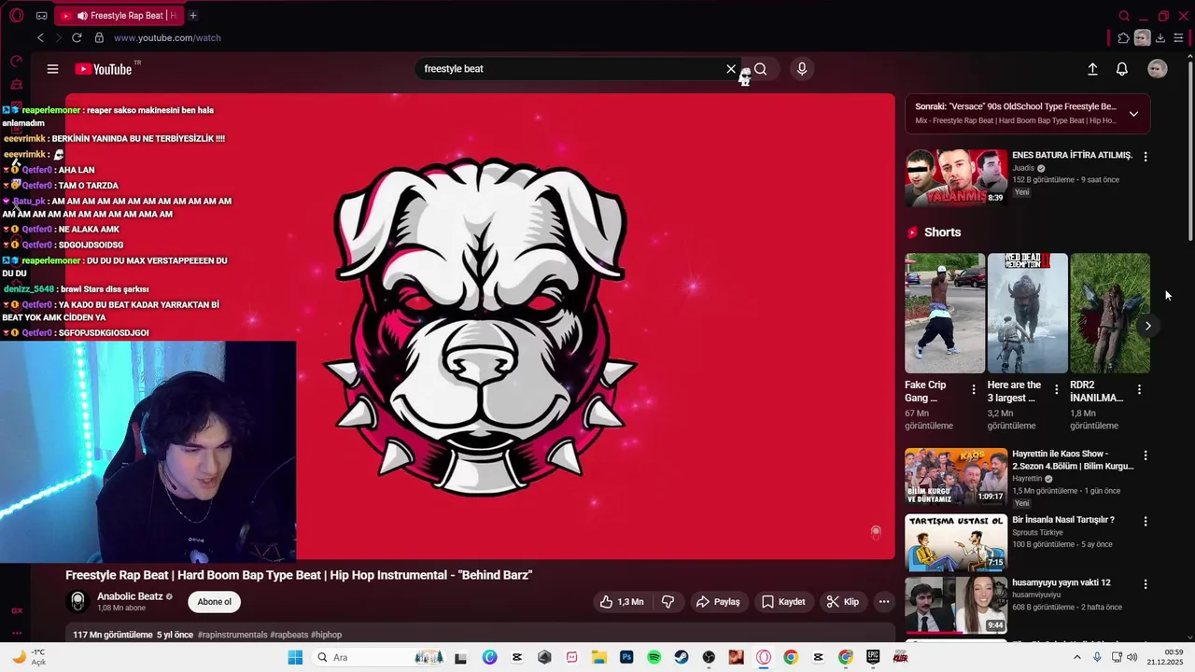Open a new browser tab
This screenshot has width=1195, height=672.
tap(193, 15)
